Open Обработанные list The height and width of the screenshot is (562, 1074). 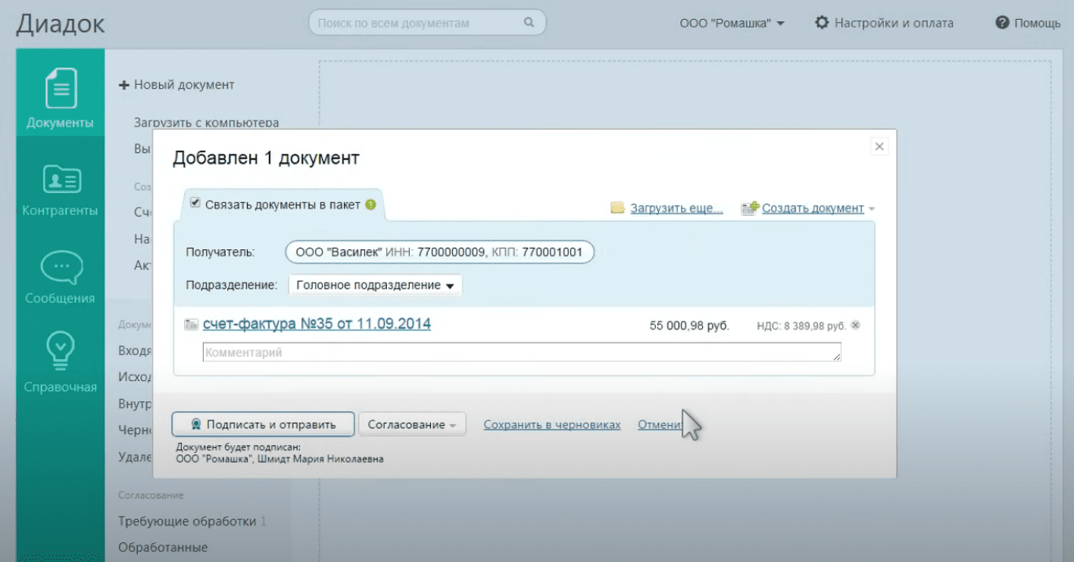pyautogui.click(x=163, y=547)
